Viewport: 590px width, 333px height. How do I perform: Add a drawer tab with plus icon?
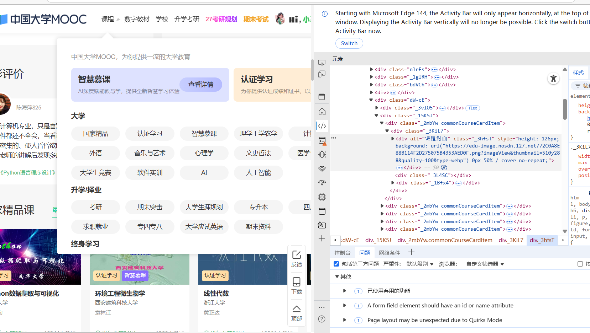click(x=411, y=252)
